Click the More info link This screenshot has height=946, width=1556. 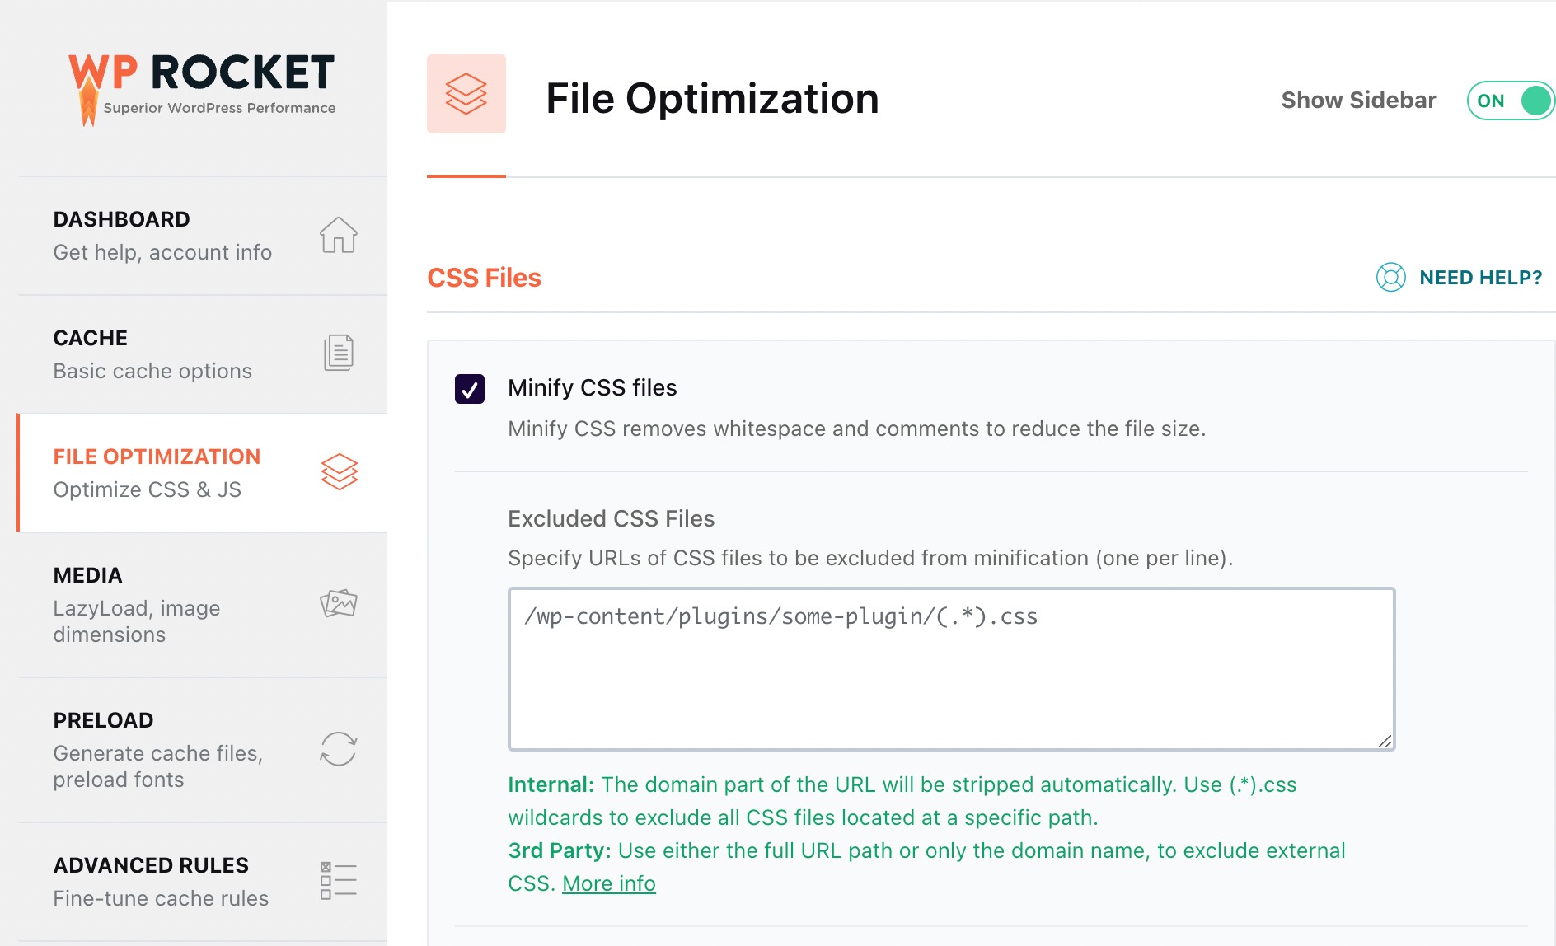607,883
